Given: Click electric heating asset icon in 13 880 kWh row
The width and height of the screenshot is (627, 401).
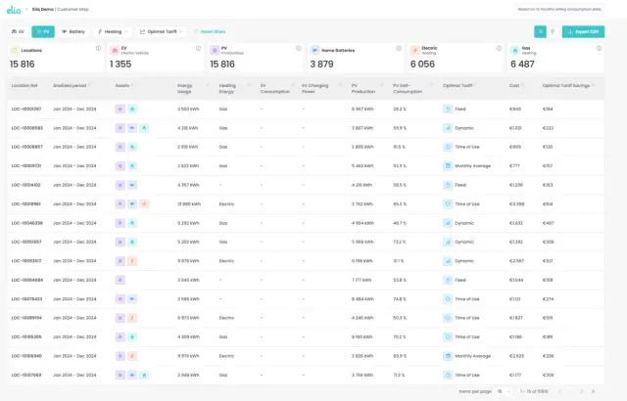Looking at the screenshot, I should click(144, 203).
